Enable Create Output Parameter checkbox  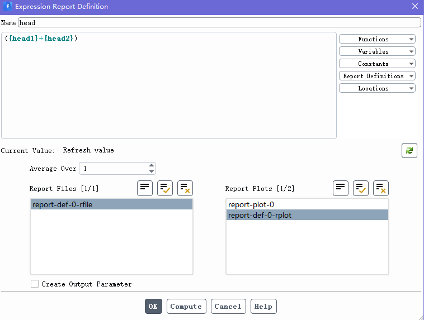35,284
